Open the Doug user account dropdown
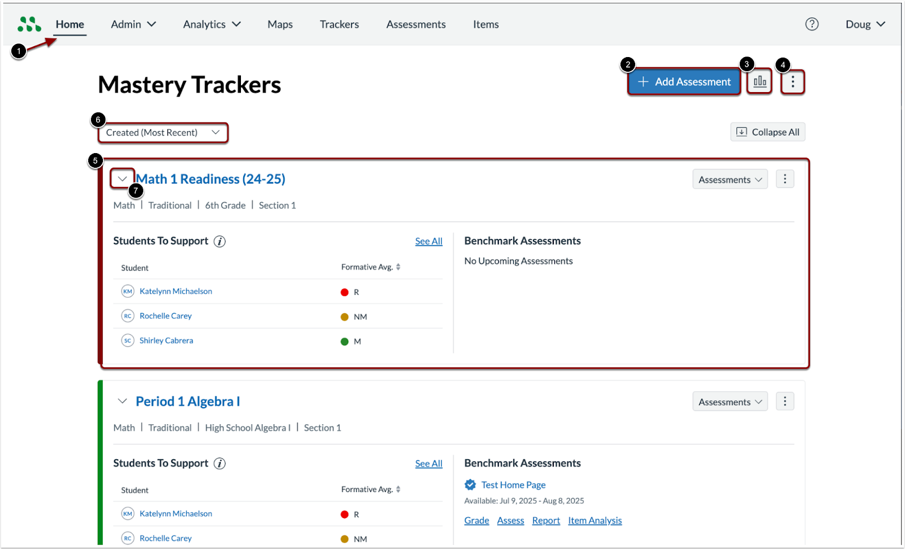Viewport: 905px width, 549px height. 865,24
